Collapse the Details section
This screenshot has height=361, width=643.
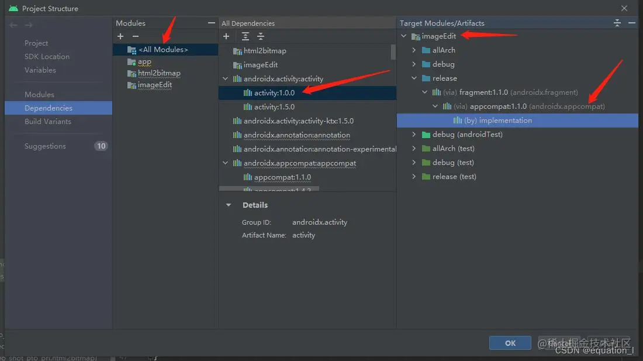[x=228, y=205]
